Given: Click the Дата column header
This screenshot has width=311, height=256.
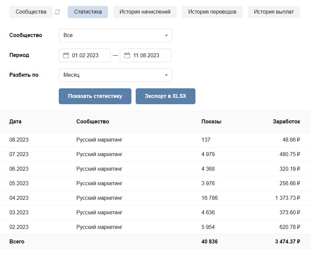Looking at the screenshot, I should pos(15,121).
